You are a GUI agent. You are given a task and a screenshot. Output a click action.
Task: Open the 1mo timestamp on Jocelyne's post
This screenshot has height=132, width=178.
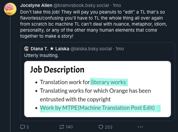click(x=117, y=5)
